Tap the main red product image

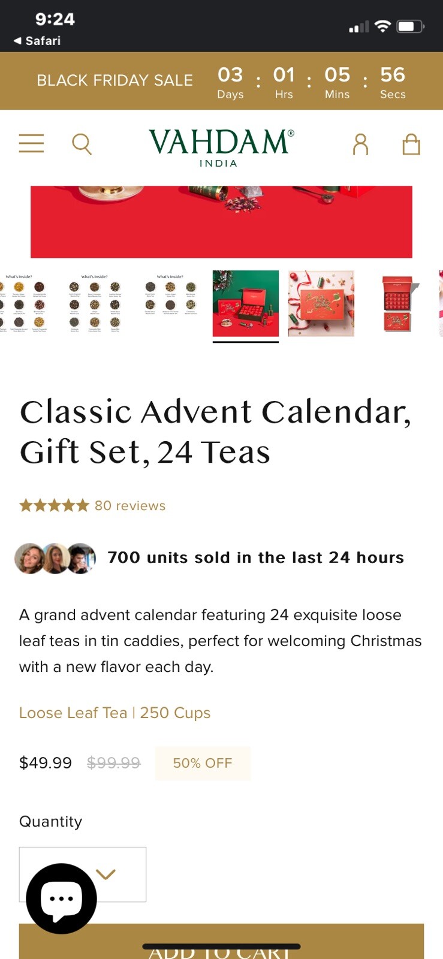click(221, 222)
